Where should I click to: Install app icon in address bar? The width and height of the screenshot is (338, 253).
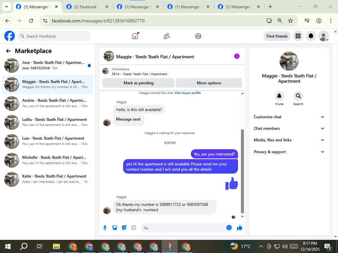pos(269,21)
